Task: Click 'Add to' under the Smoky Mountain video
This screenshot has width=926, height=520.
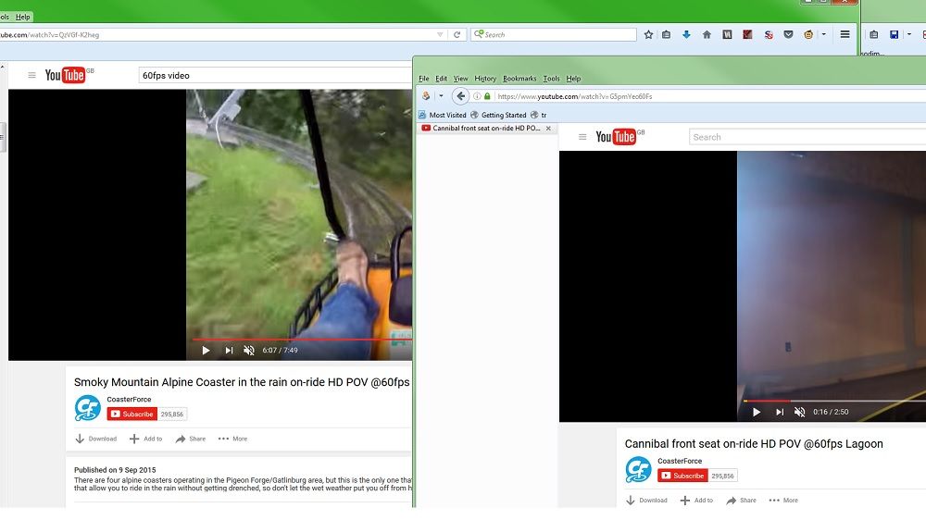Action: tap(146, 440)
